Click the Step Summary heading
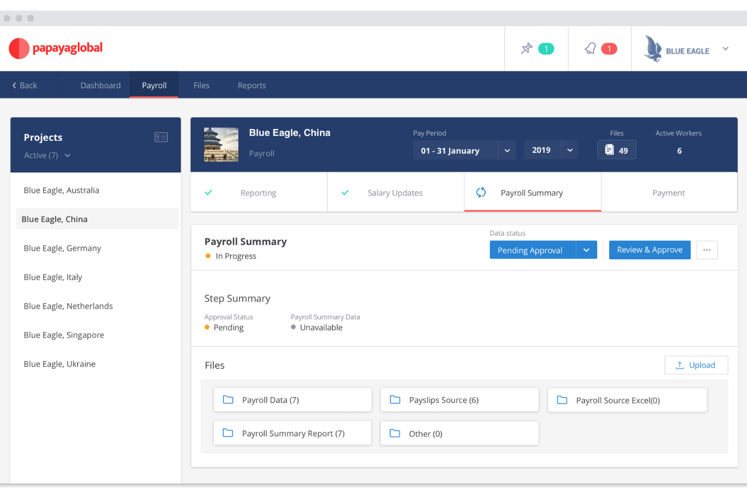Screen dimensions: 747x498 click(237, 299)
